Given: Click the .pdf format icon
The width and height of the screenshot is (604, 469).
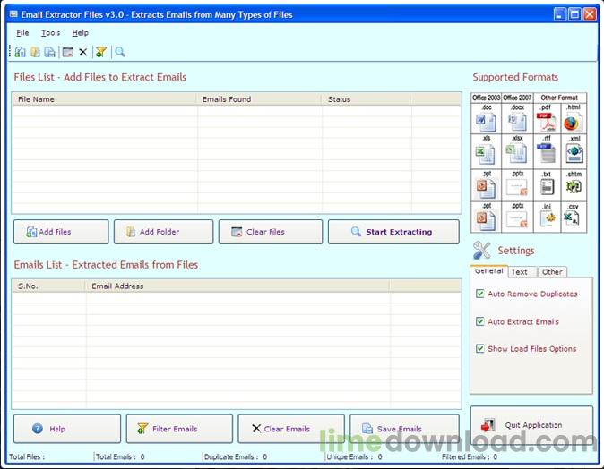Looking at the screenshot, I should pyautogui.click(x=545, y=122).
